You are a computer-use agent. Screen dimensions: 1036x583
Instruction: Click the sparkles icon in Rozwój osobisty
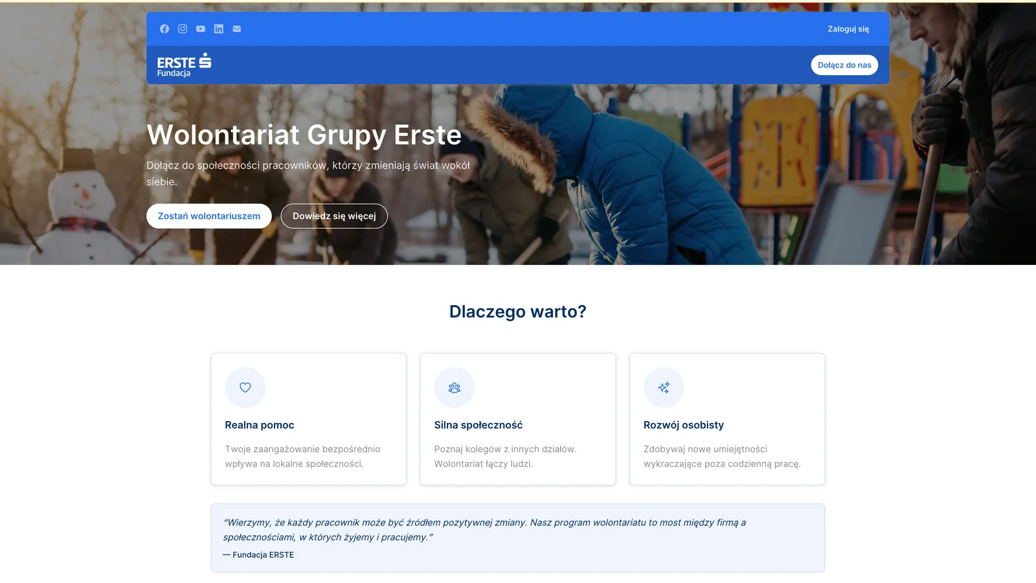(x=664, y=387)
